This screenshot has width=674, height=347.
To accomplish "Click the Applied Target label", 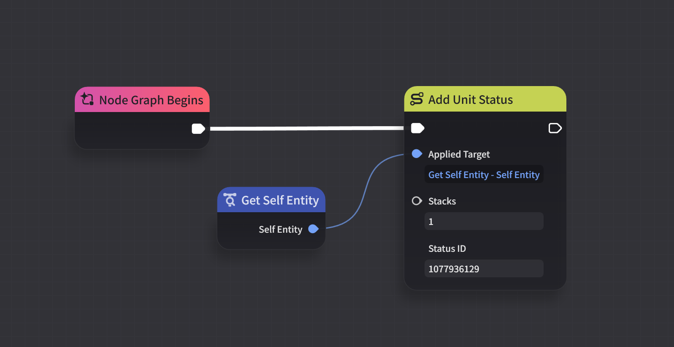I will coord(459,154).
